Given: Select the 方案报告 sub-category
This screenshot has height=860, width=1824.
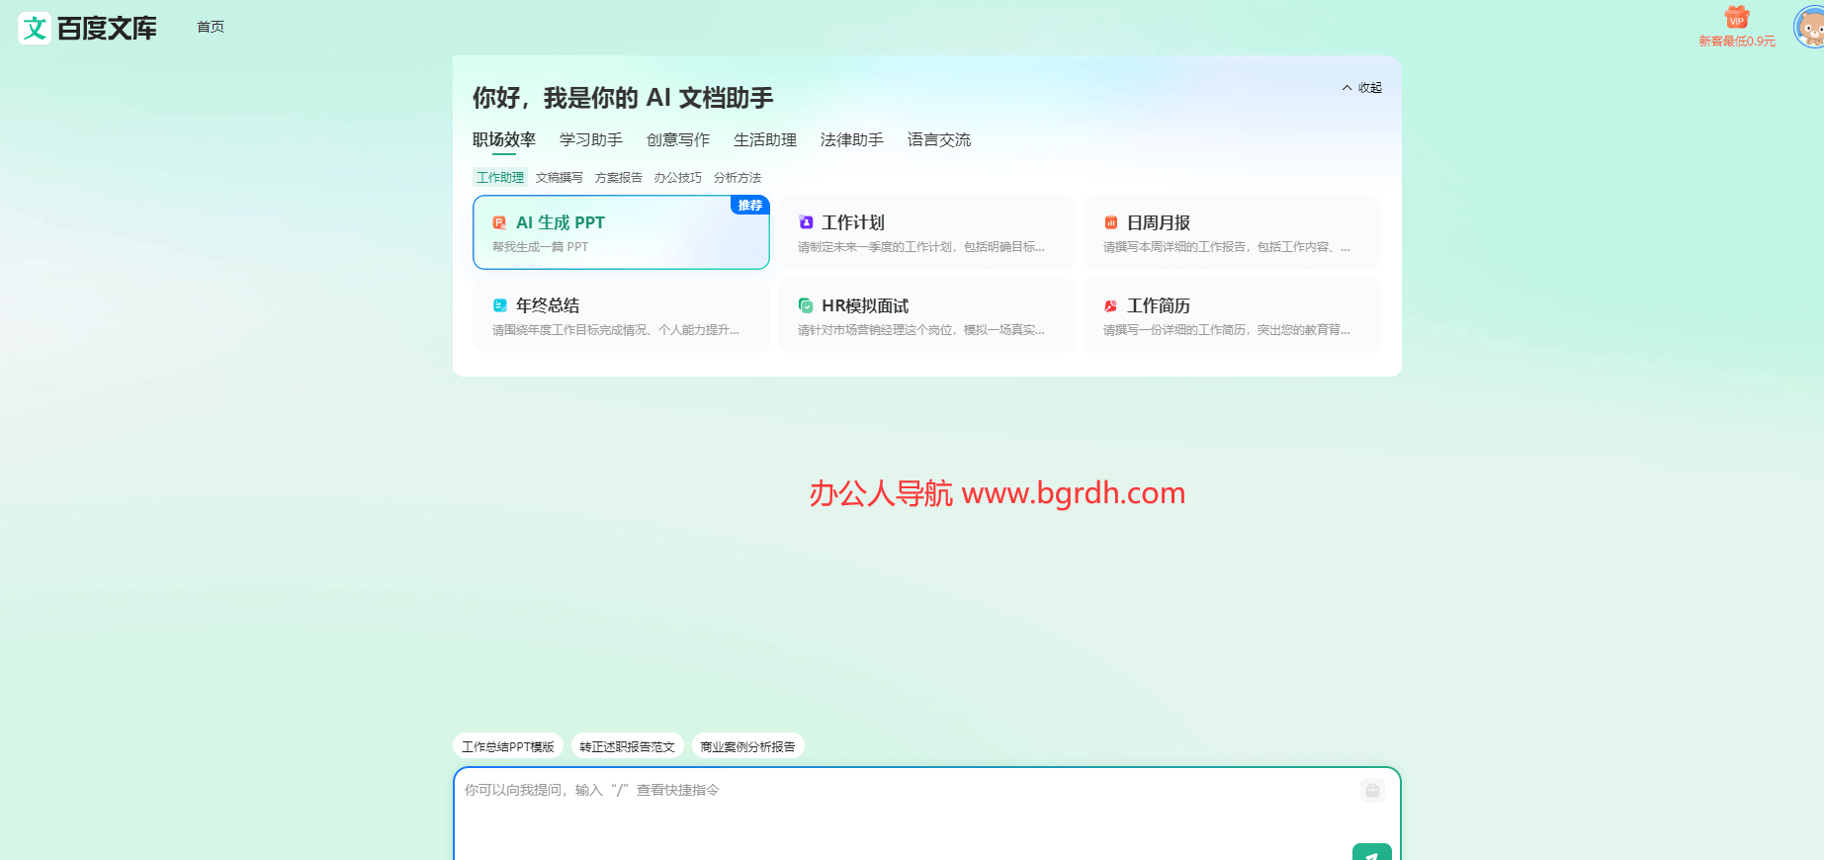Looking at the screenshot, I should click(x=619, y=178).
